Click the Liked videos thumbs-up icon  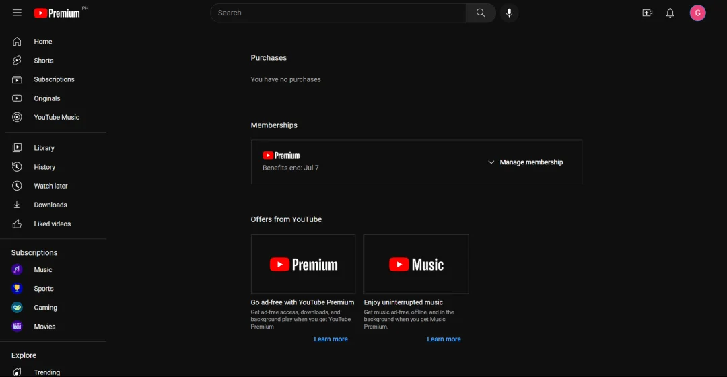click(17, 224)
